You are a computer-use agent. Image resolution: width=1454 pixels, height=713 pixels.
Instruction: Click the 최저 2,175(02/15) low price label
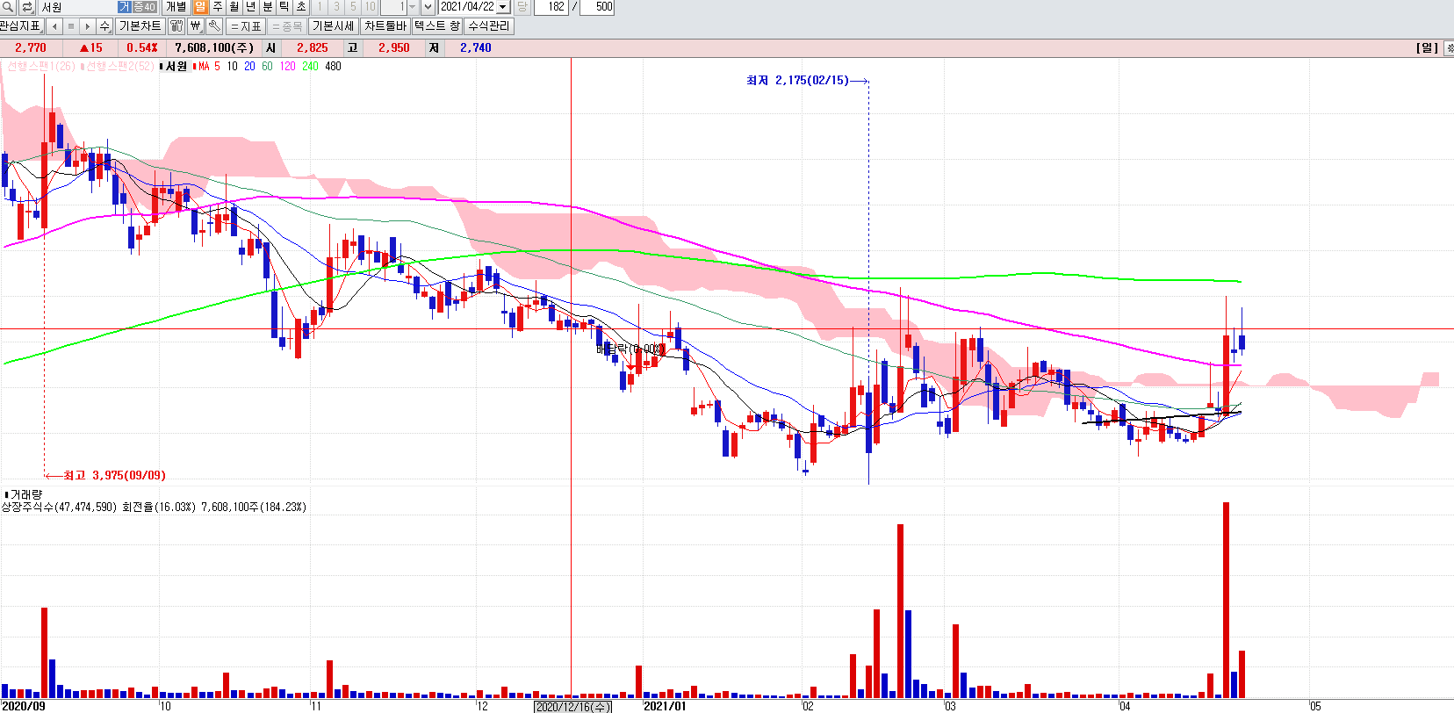coord(797,80)
